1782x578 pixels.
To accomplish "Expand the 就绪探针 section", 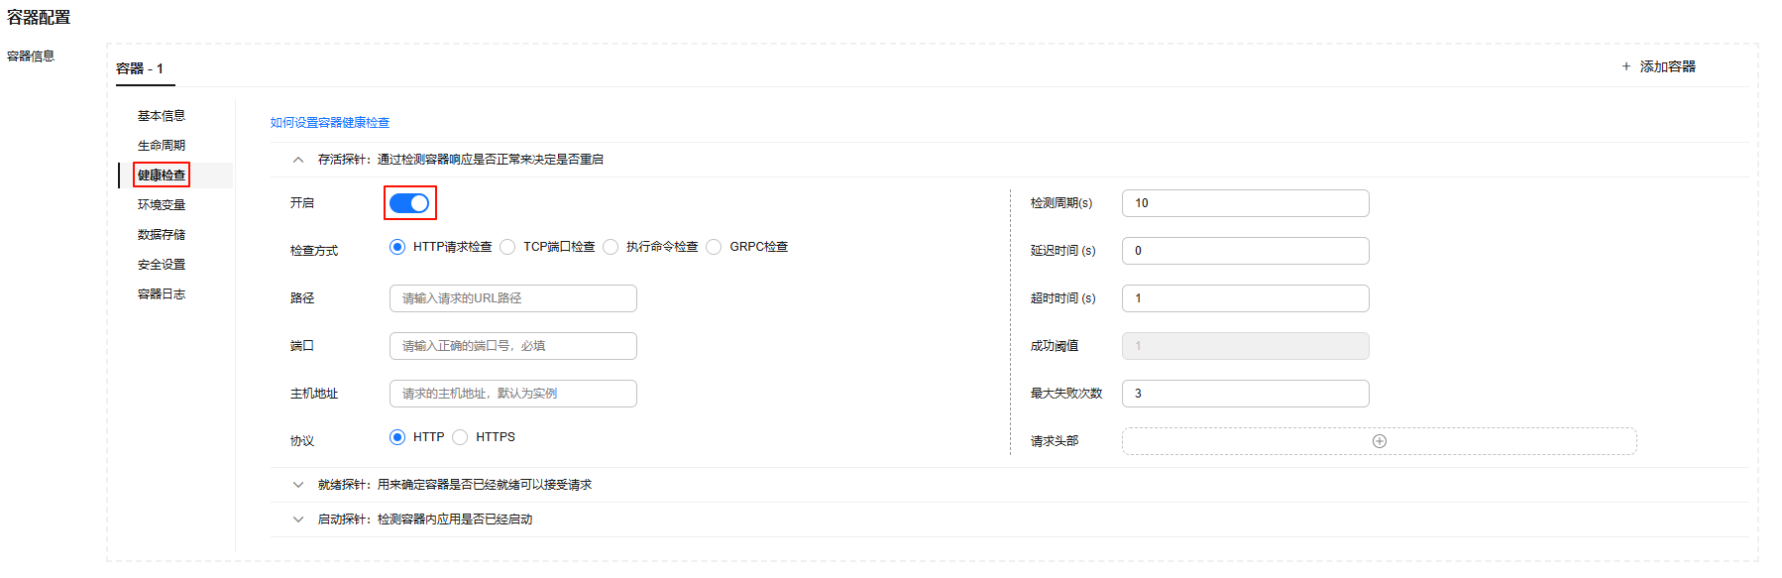I will click(x=298, y=485).
